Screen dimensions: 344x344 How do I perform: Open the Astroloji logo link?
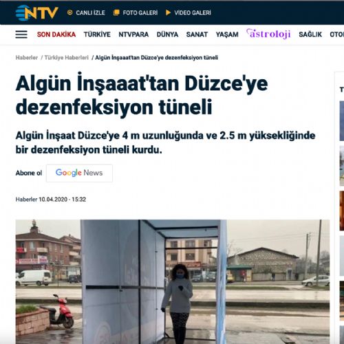[x=268, y=34]
